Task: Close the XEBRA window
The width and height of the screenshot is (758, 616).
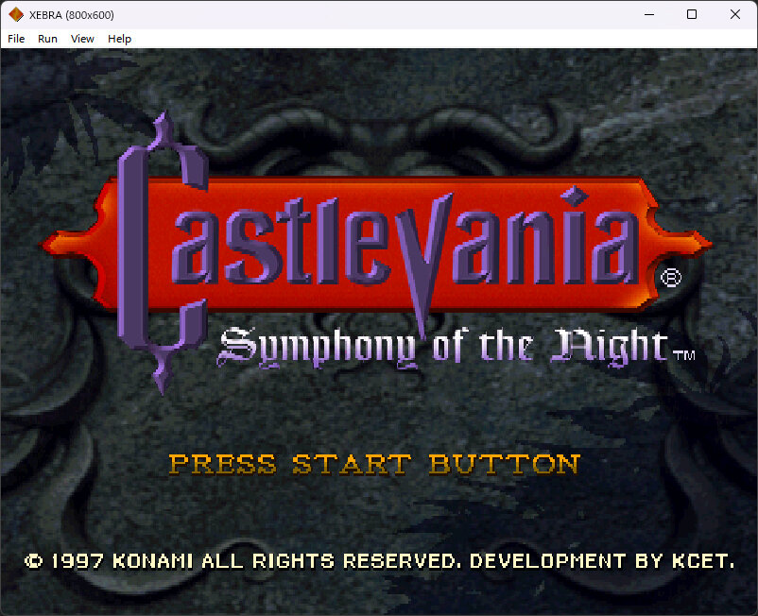Action: point(734,14)
